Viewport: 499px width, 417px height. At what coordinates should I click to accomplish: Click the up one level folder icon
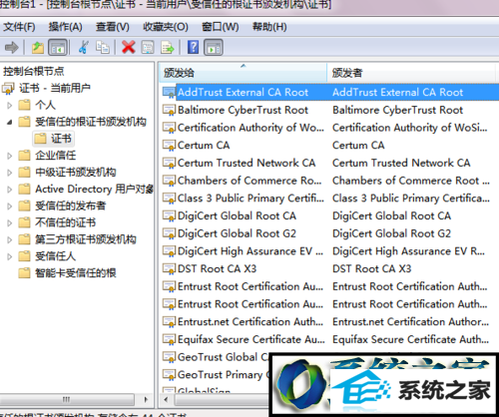coord(38,48)
